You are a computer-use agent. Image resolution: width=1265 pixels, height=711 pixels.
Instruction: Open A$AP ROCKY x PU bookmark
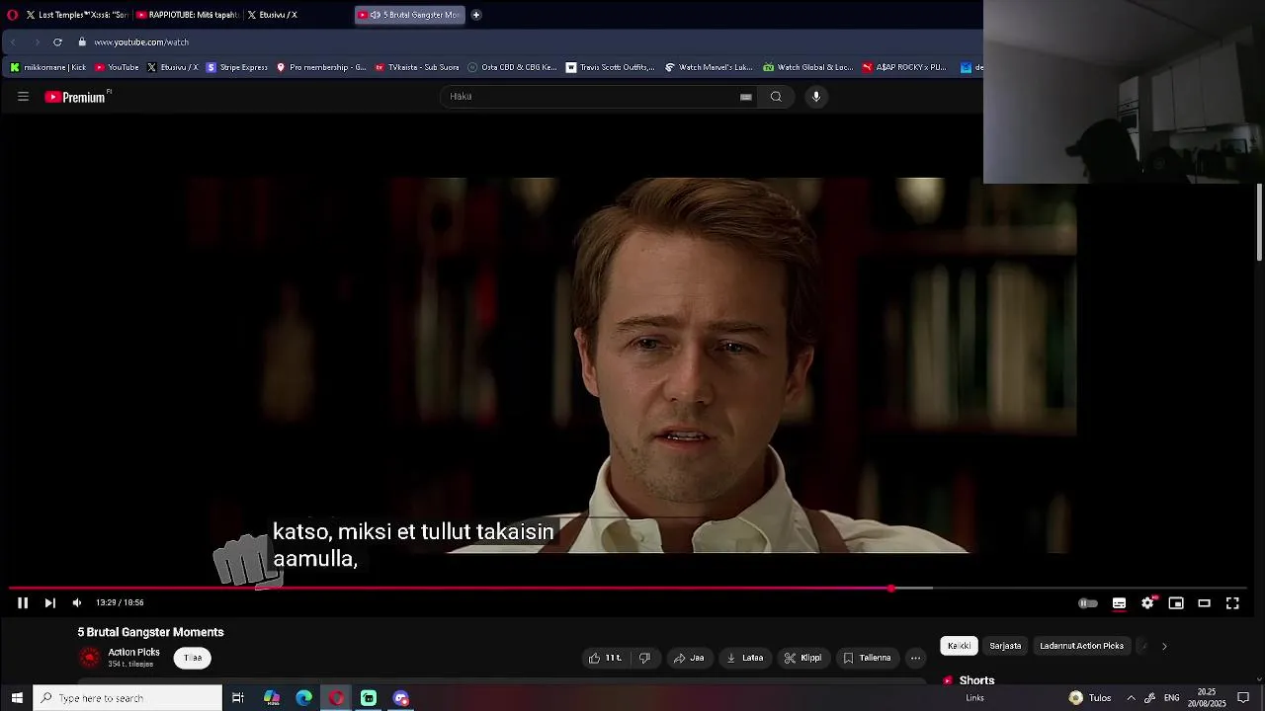point(904,67)
